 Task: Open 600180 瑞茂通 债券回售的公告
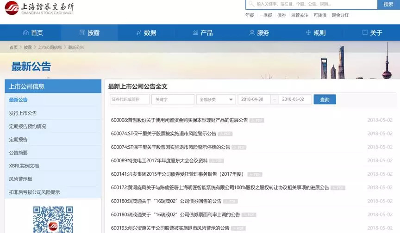[x=166, y=201]
